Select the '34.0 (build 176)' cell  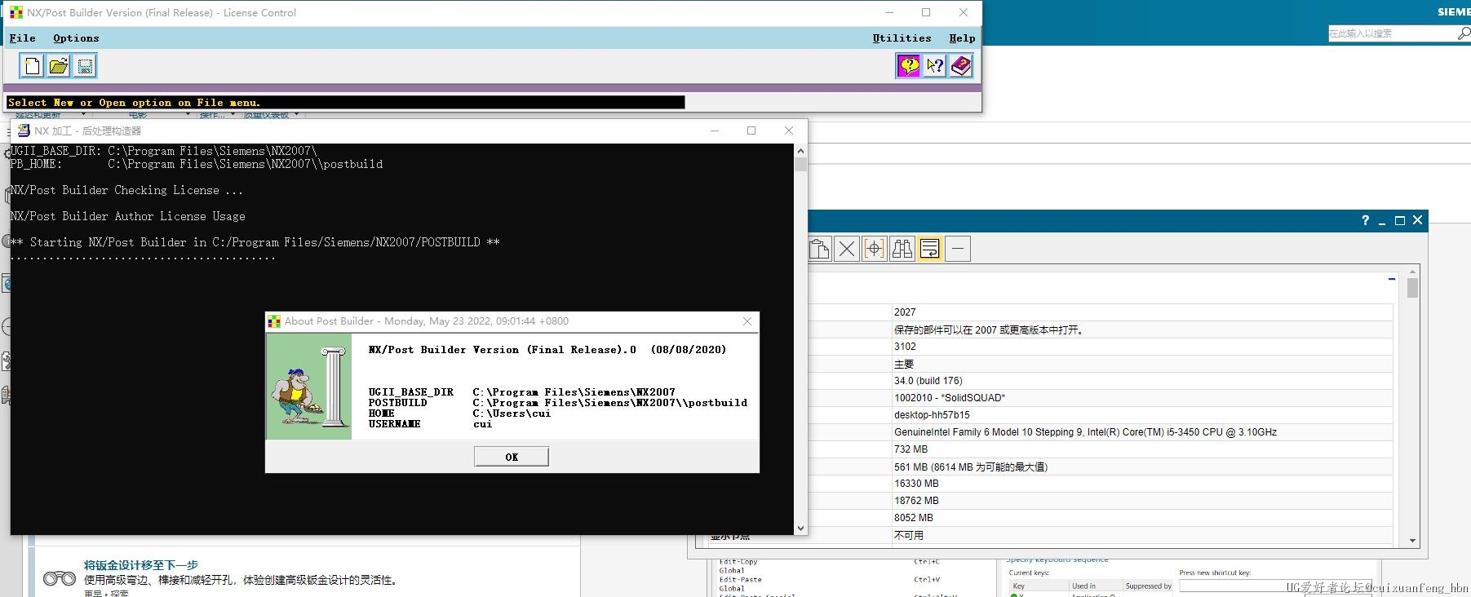click(x=1142, y=381)
